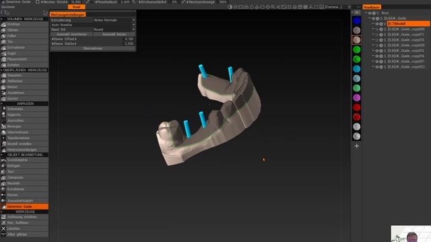Select the Extrudieren volume tool
Screen dimensions: 431x242
(x=24, y=48)
